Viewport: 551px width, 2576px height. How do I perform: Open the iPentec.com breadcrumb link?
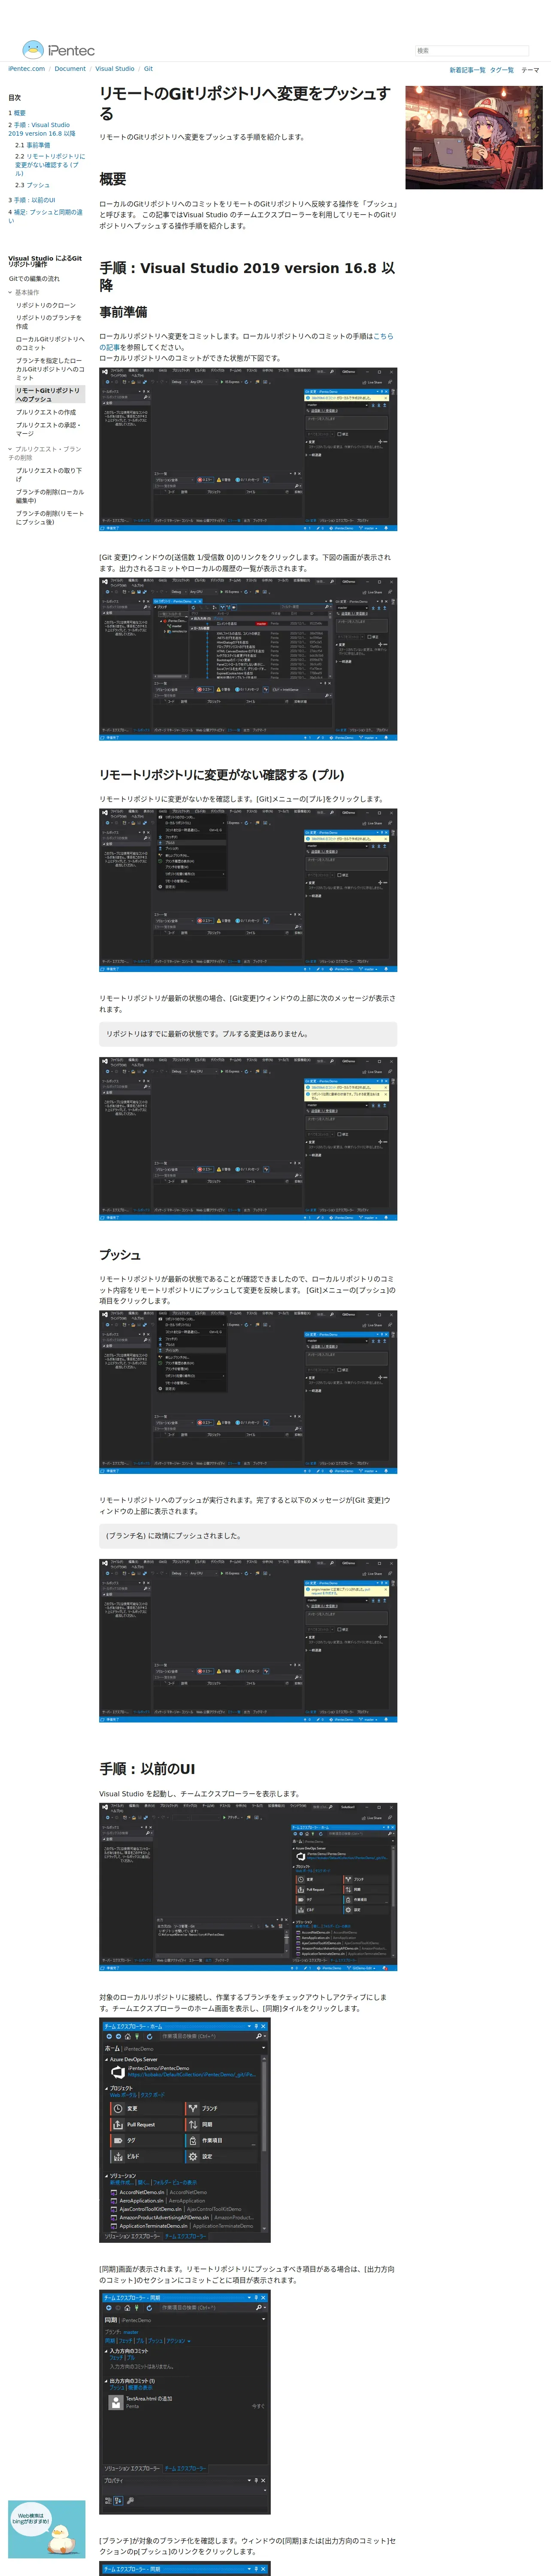26,69
